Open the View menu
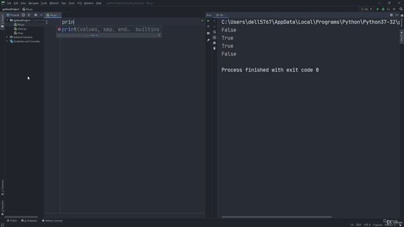The height and width of the screenshot is (227, 404). [23, 3]
